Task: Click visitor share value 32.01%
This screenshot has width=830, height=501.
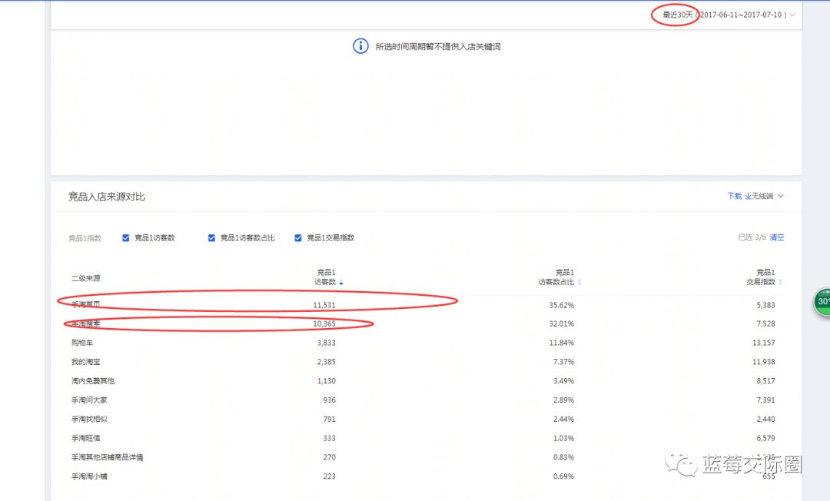Action: coord(561,323)
